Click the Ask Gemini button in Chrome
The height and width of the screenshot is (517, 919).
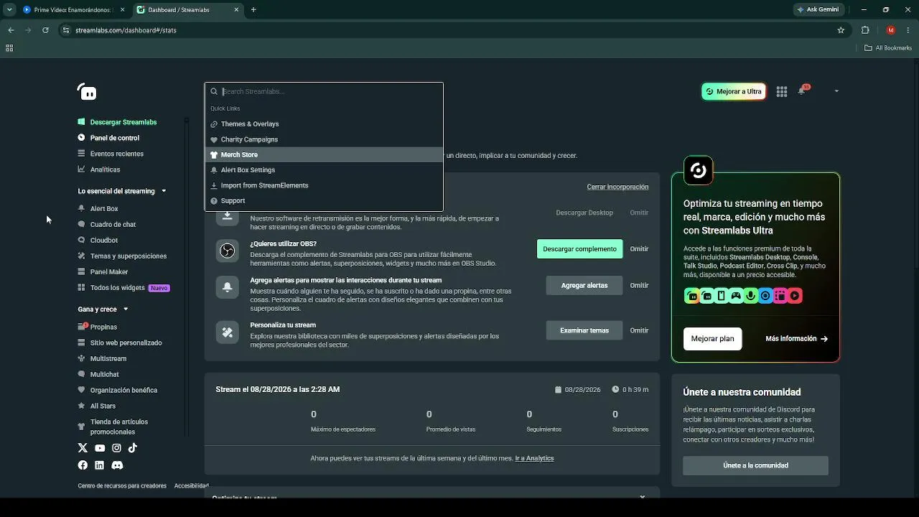coord(817,9)
